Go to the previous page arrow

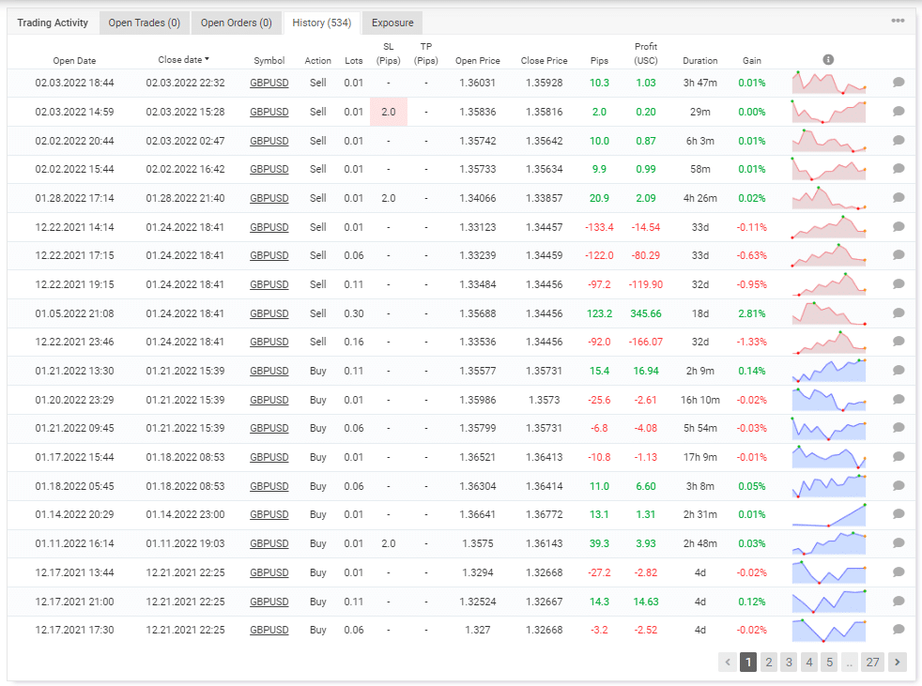728,663
